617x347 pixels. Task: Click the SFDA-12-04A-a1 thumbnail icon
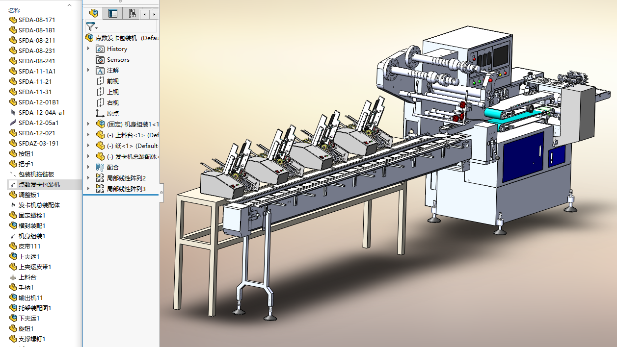click(x=13, y=113)
